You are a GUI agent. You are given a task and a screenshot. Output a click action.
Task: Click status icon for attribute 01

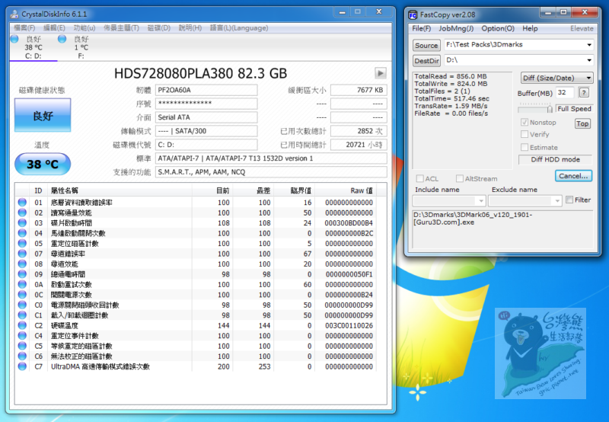pos(22,203)
